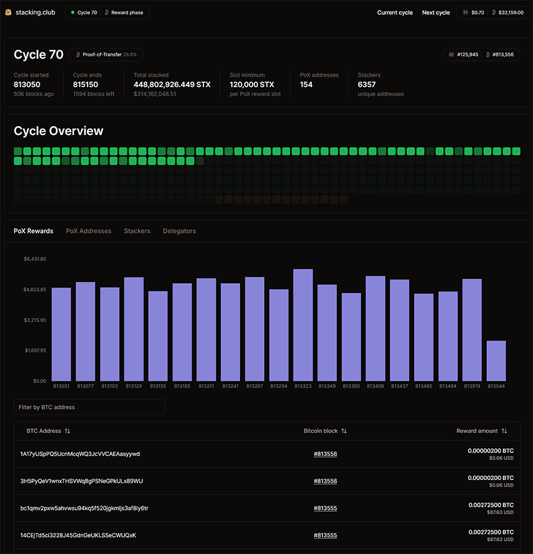
Task: Click the green status dot beside Cycle 70
Action: tap(72, 13)
